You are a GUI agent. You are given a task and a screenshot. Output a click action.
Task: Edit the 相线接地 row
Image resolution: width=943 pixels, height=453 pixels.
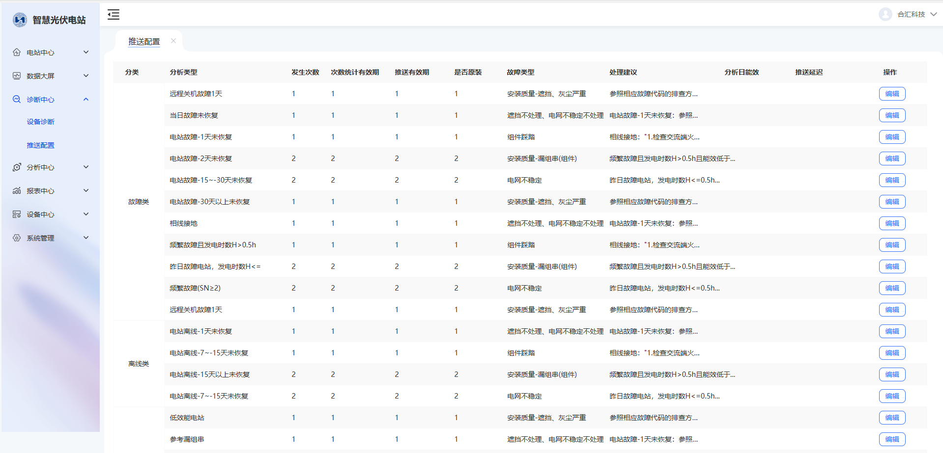point(891,223)
